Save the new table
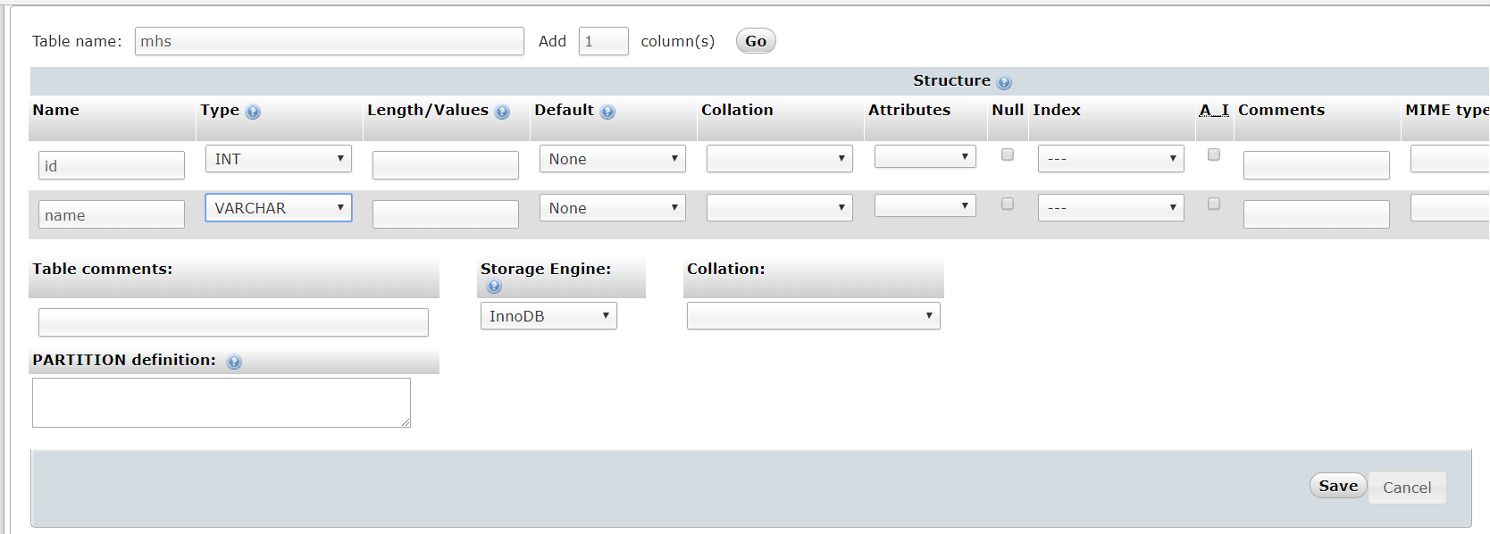This screenshot has height=534, width=1490. click(1338, 486)
